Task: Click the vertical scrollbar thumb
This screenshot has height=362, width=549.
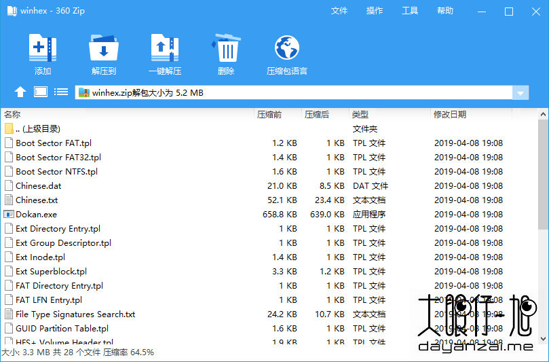Action: [543, 175]
